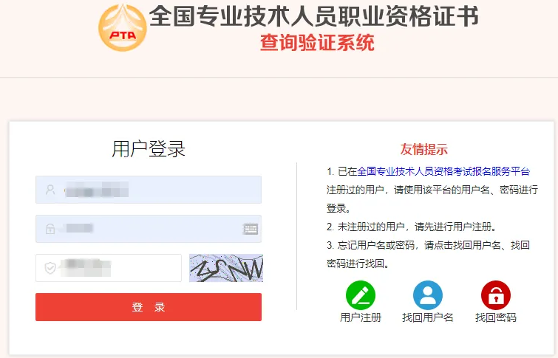The width and height of the screenshot is (558, 358).
Task: Click the 查询验证系统 red subtitle
Action: [317, 43]
